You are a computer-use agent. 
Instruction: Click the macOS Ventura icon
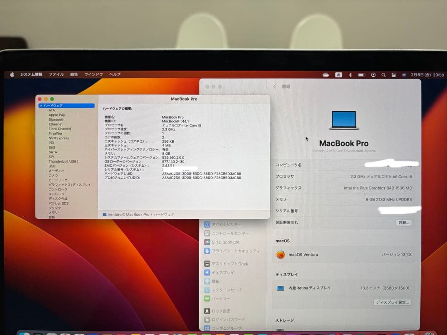pos(281,255)
